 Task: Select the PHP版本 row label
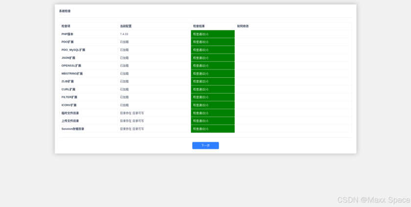click(x=68, y=34)
